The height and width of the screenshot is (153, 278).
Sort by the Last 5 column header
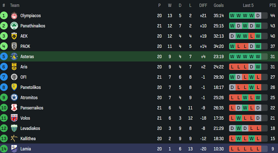pyautogui.click(x=248, y=5)
